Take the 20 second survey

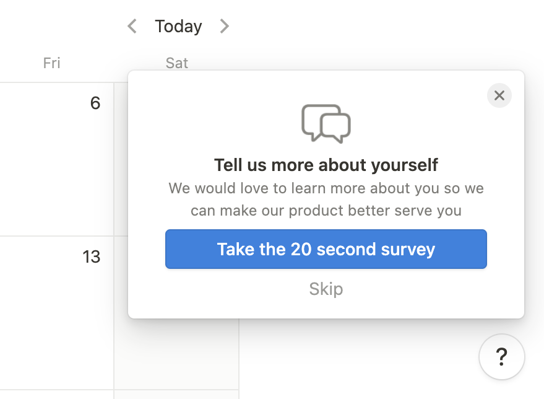(326, 249)
